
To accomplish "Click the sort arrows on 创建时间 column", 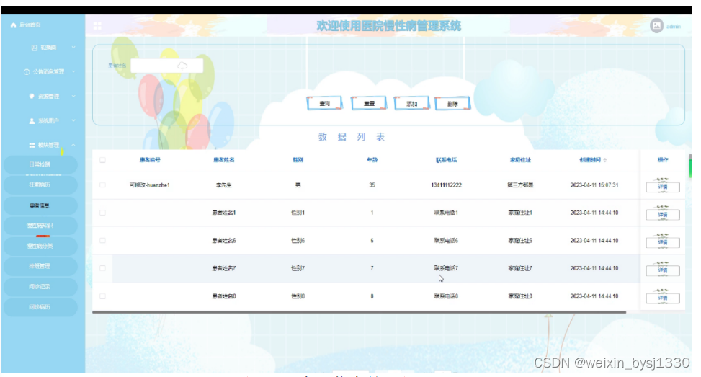I will point(605,160).
